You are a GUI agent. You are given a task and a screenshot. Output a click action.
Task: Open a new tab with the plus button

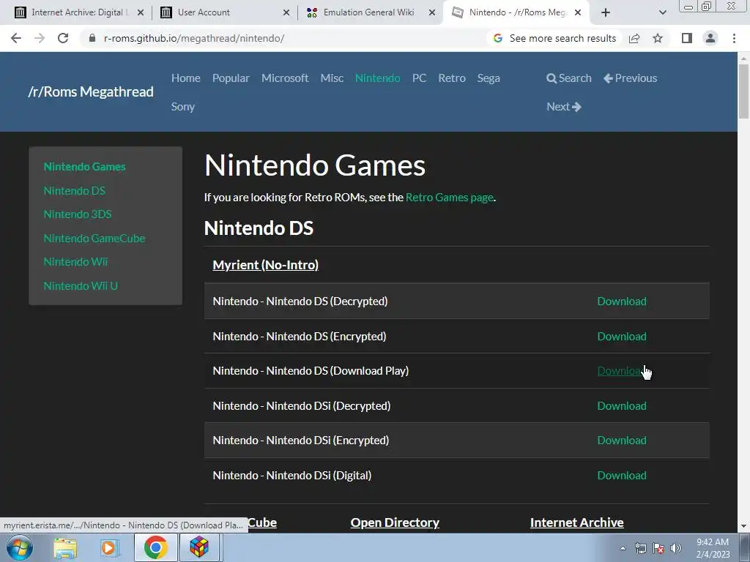pyautogui.click(x=606, y=12)
